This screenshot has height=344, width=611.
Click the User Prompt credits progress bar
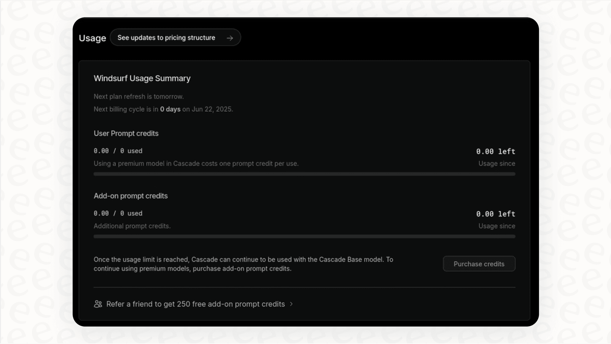click(x=304, y=174)
